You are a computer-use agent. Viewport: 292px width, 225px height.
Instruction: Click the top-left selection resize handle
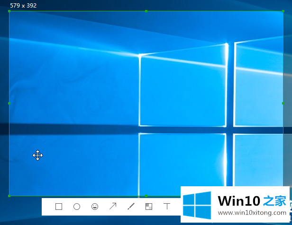(x=9, y=11)
